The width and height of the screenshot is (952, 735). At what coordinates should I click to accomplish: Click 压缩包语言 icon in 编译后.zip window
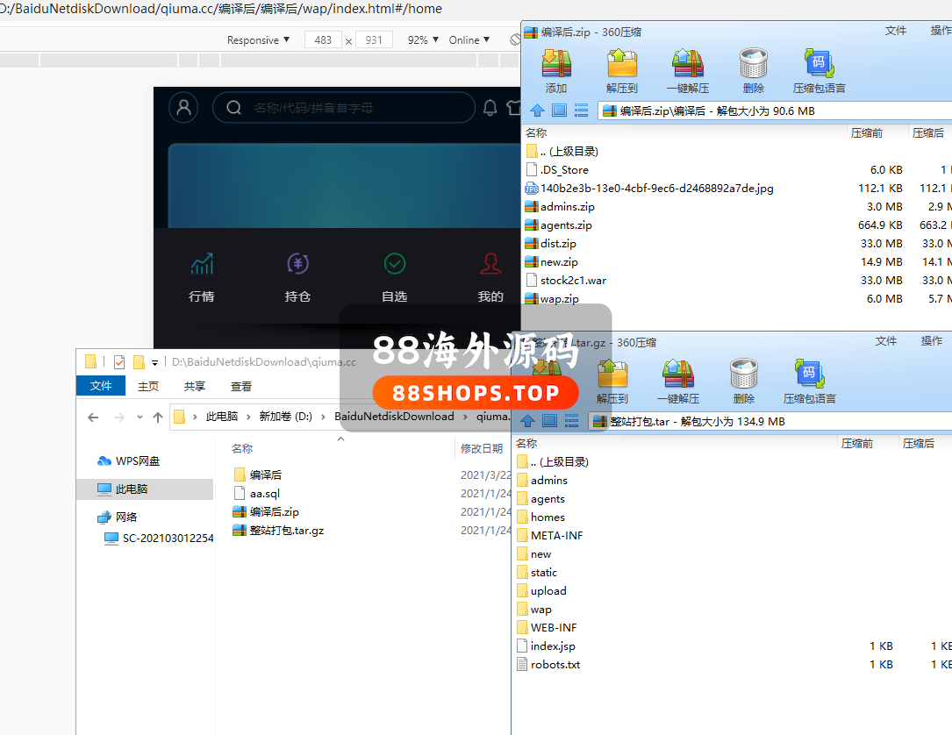click(819, 65)
